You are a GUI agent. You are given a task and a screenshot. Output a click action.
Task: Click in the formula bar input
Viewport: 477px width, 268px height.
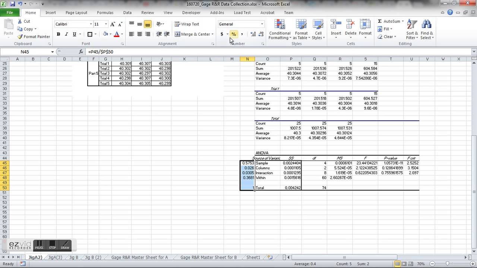pyautogui.click(x=279, y=52)
